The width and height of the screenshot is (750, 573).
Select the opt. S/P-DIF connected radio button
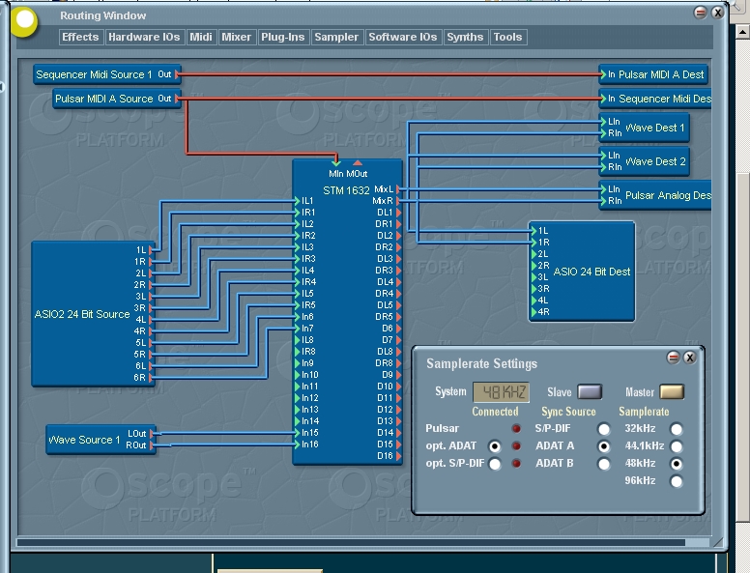coord(495,464)
